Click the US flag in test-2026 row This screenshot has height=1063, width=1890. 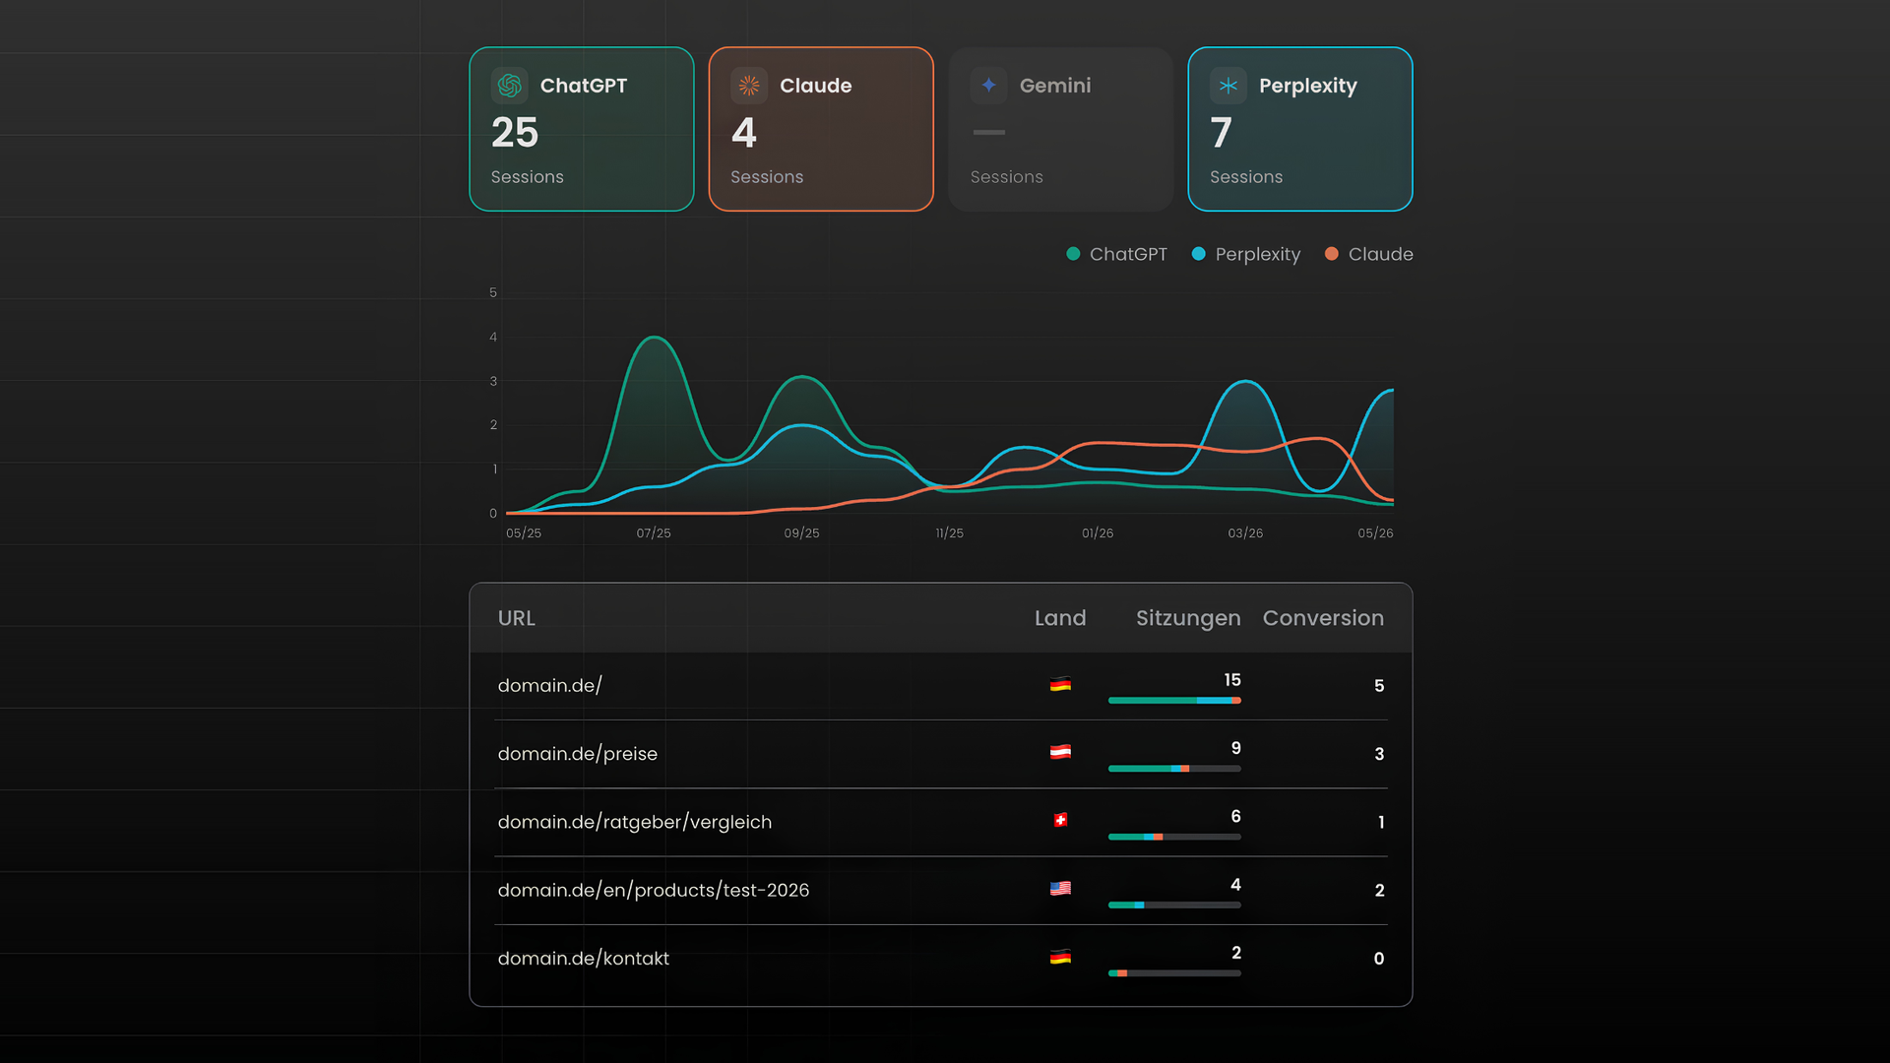coord(1060,888)
